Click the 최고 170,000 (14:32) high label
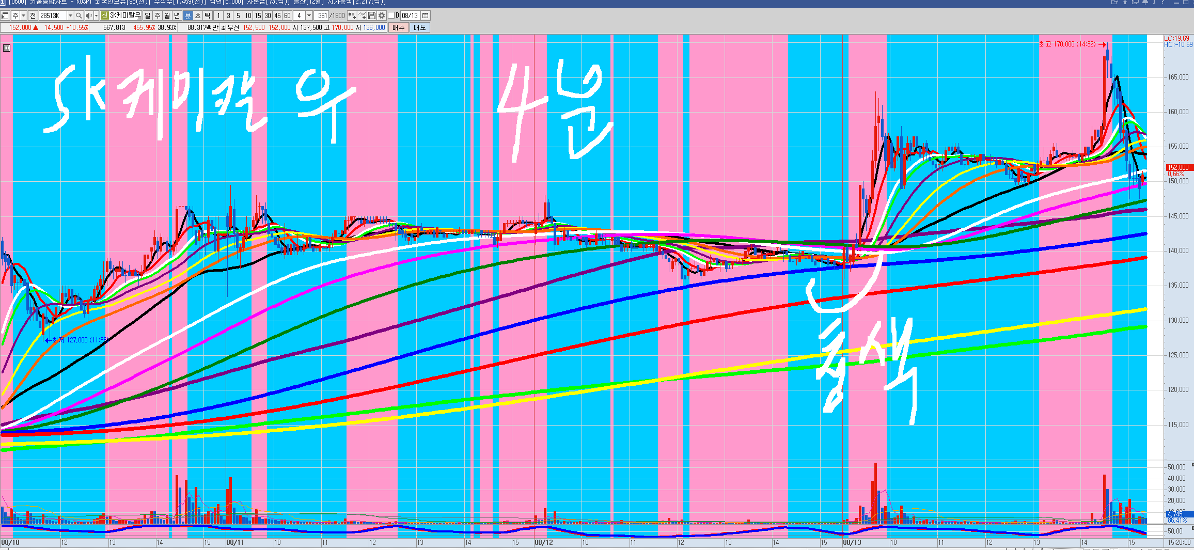 click(x=1067, y=44)
